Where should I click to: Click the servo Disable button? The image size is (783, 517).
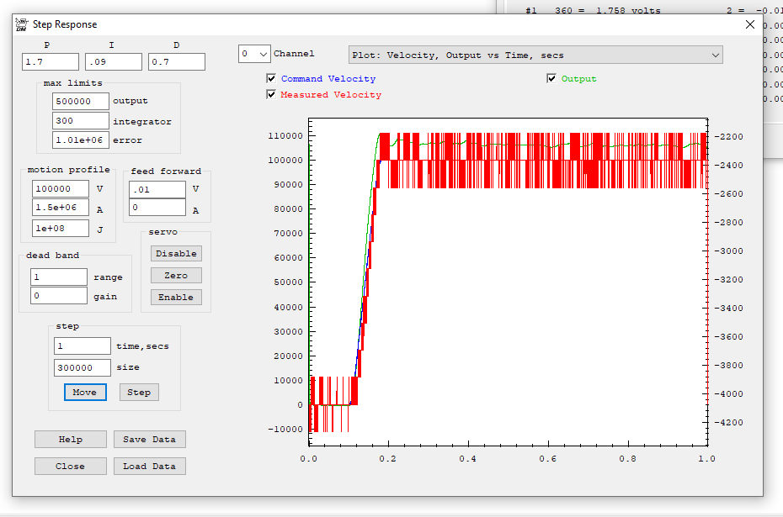click(176, 253)
